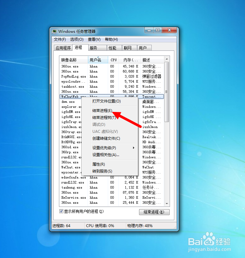Select the 360rp.exe process row
The height and width of the screenshot is (258, 245).
pyautogui.click(x=112, y=152)
